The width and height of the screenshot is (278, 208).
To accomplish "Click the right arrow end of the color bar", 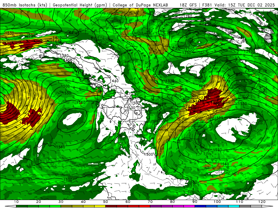I will pyautogui.click(x=268, y=206).
